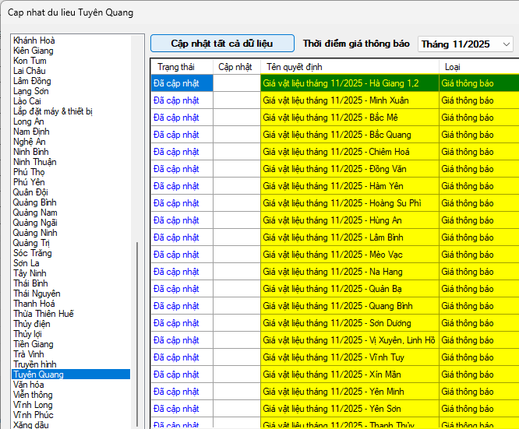Open the 'Tháng 11/2025' month dropdown
The width and height of the screenshot is (519, 429).
(x=465, y=44)
